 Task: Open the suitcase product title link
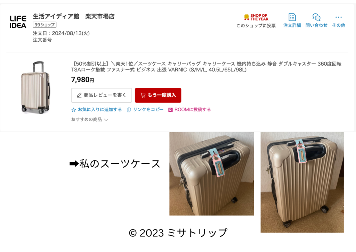[x=206, y=67]
